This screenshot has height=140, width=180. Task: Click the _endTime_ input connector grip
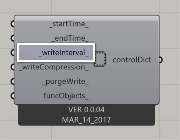pos(13,38)
